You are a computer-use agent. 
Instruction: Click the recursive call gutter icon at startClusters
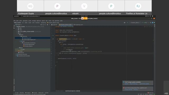53,39
